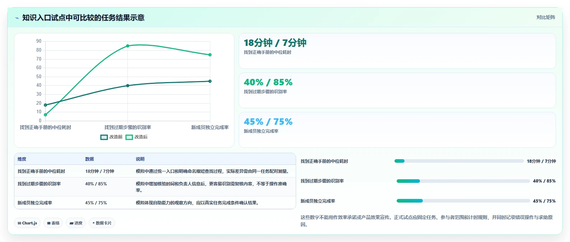Open the 45% / 75% data card
This screenshot has width=570, height=242.
[x=397, y=130]
